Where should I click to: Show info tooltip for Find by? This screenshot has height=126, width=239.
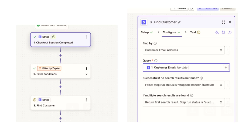click(x=155, y=43)
